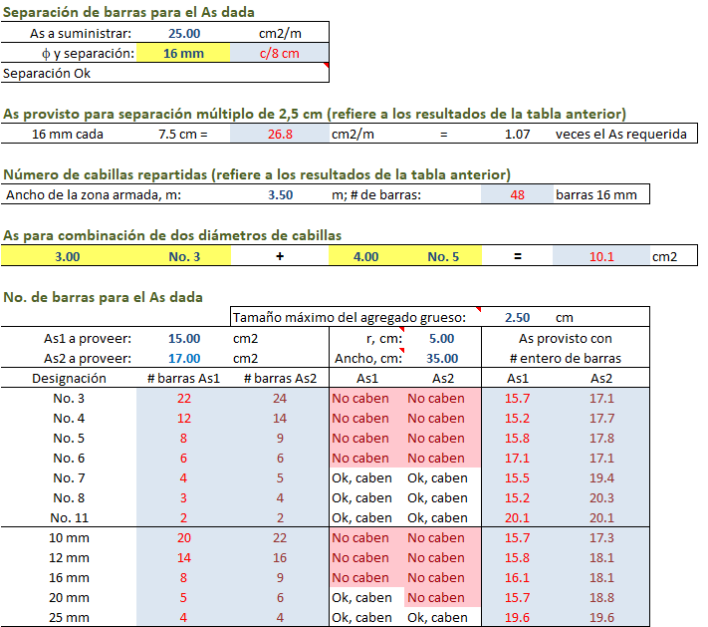Select the No. 5 designation label
Screen dimensions: 708x627
coord(69,438)
